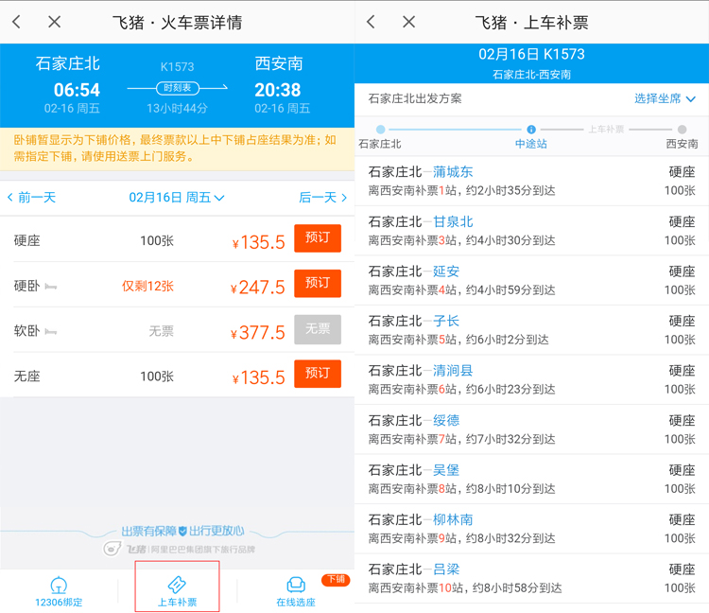Screen dimensions: 709x613
Task: Tap back arrow on train details screen
Action: click(x=17, y=22)
